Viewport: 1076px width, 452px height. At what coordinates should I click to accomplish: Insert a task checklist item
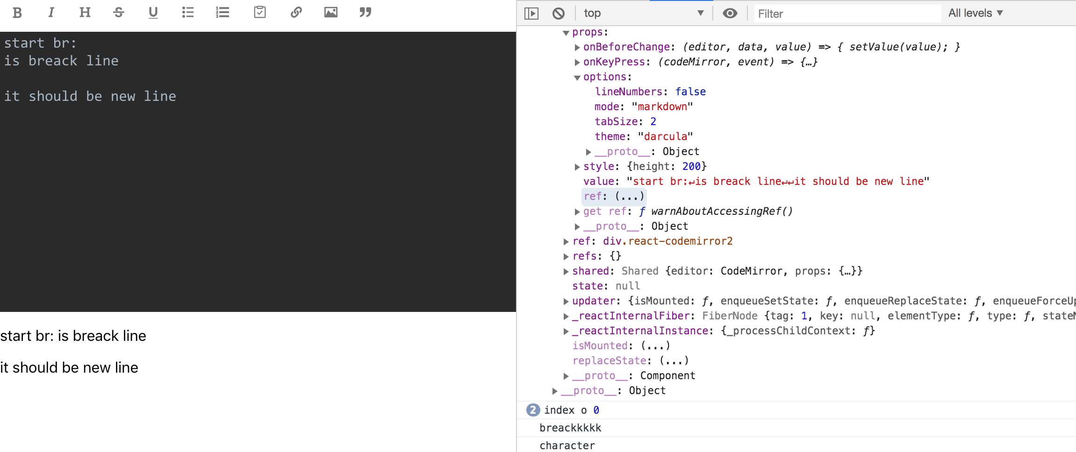260,13
